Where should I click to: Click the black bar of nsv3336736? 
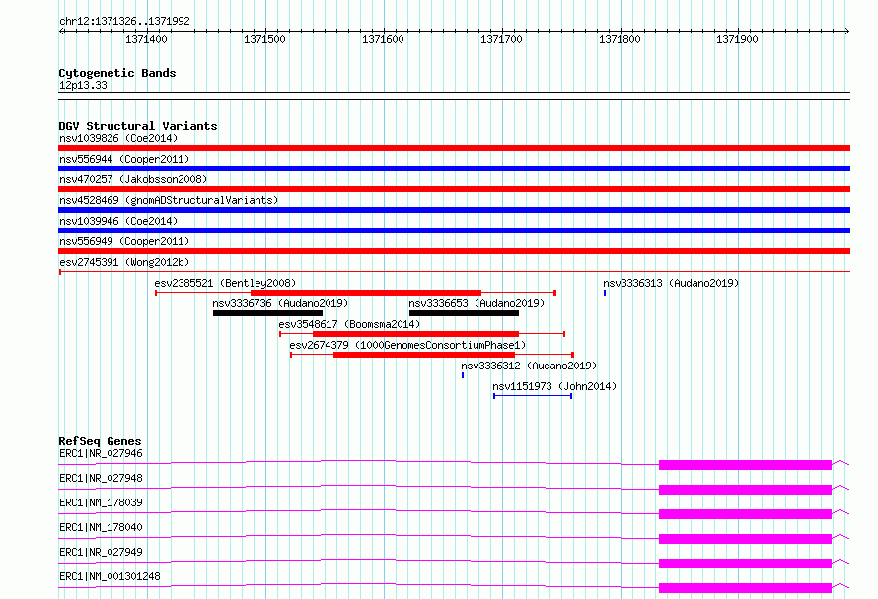tap(267, 313)
